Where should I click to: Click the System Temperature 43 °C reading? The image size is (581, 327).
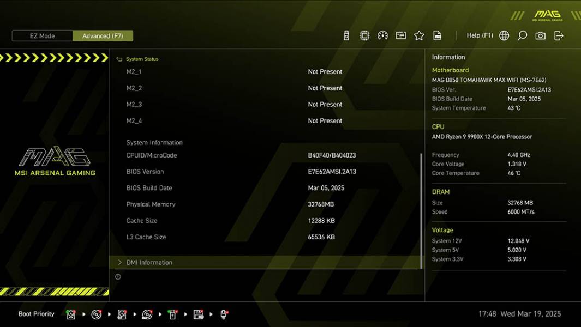click(514, 108)
